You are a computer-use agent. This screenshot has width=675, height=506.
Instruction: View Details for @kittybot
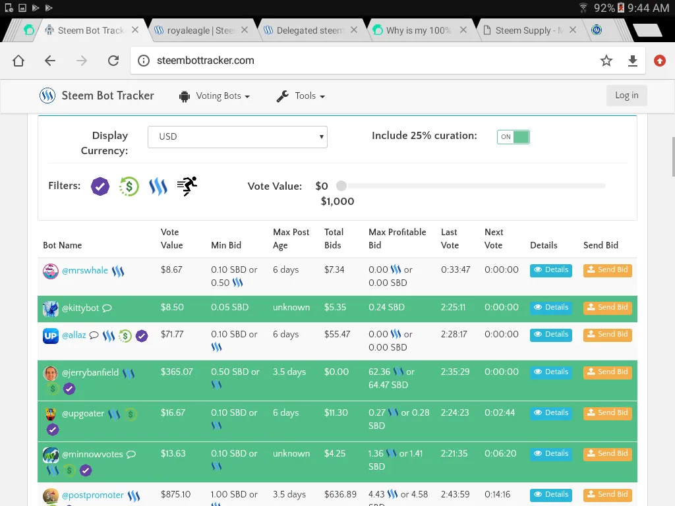[x=551, y=308]
